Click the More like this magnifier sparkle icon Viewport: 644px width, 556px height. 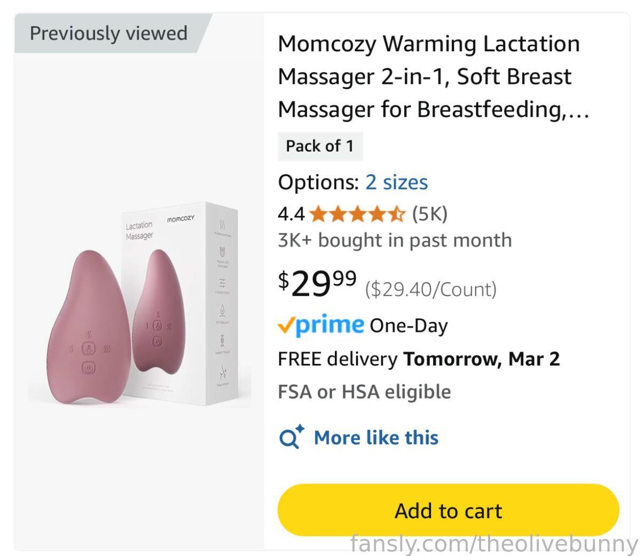pyautogui.click(x=292, y=437)
